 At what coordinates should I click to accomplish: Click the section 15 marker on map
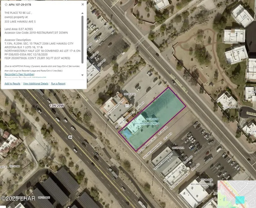127,106
